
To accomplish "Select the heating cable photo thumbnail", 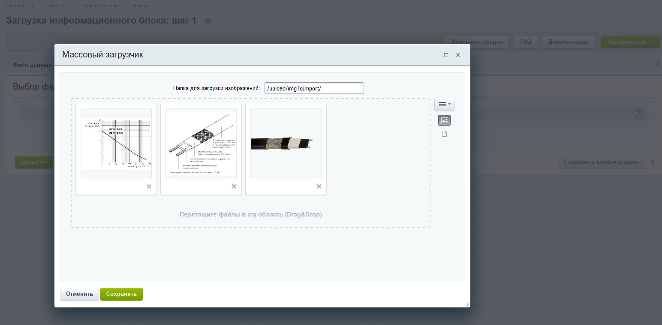I will pyautogui.click(x=286, y=144).
